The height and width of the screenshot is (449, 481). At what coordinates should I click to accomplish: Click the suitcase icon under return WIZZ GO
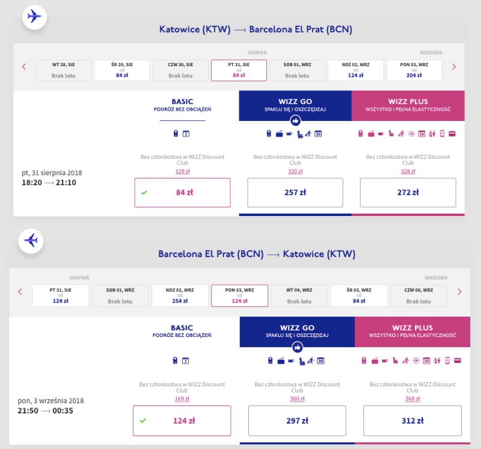[x=281, y=361]
